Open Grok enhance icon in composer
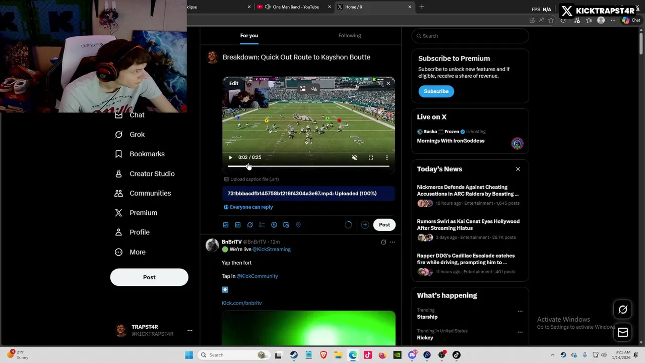This screenshot has width=645, height=363. 250,225
